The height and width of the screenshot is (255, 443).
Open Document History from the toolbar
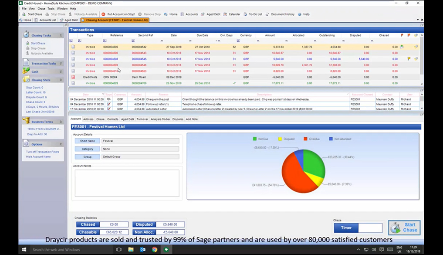(280, 14)
